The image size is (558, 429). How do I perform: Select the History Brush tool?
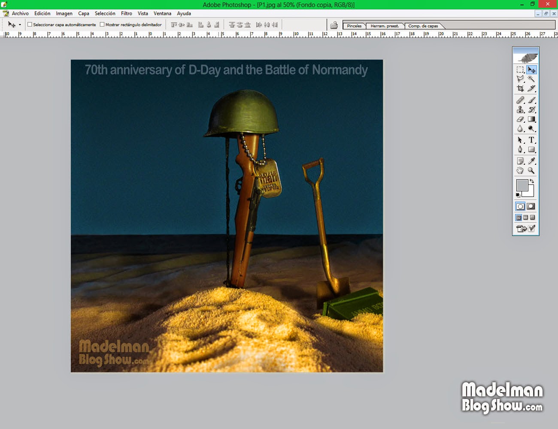coord(531,109)
